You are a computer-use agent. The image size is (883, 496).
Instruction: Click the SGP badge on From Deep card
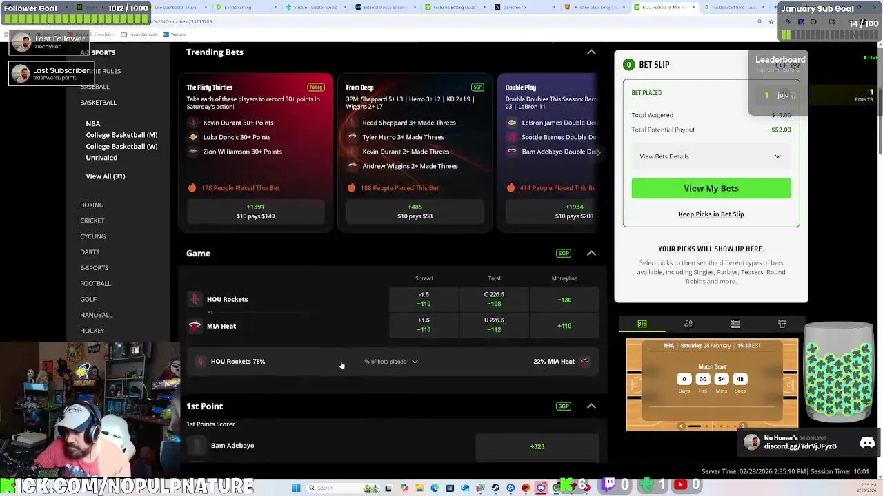coord(477,87)
